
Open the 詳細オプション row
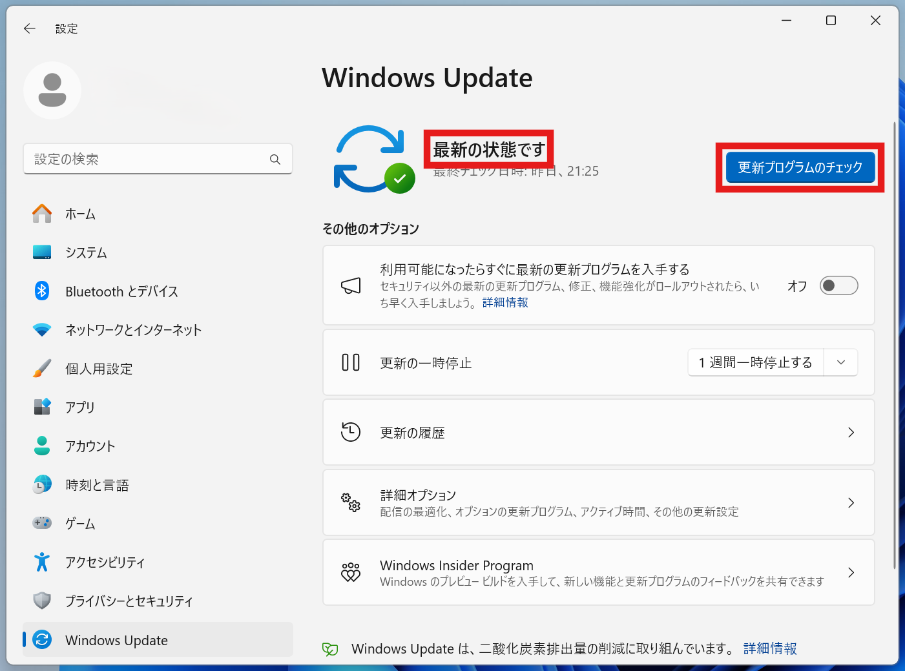click(x=599, y=502)
